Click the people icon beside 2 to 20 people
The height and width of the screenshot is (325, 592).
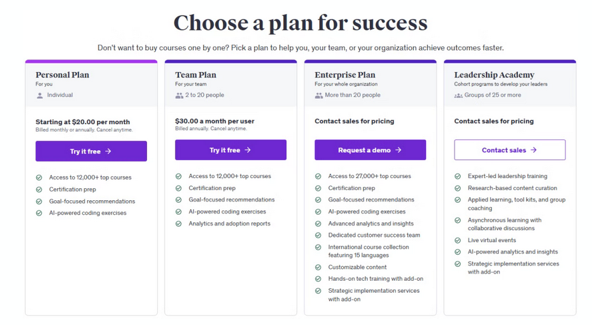[179, 96]
